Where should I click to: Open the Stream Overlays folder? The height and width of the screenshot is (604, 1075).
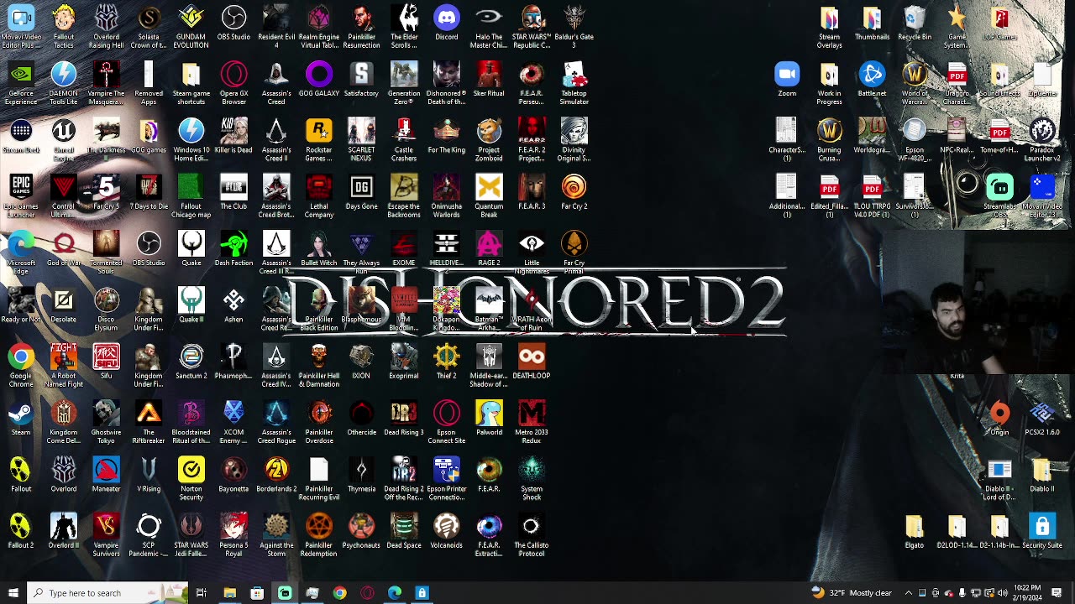click(829, 26)
